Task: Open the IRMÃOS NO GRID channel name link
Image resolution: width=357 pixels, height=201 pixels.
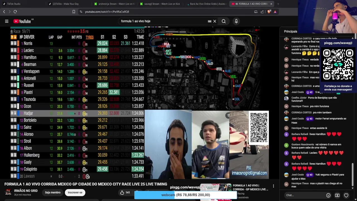Action: [x=26, y=191]
